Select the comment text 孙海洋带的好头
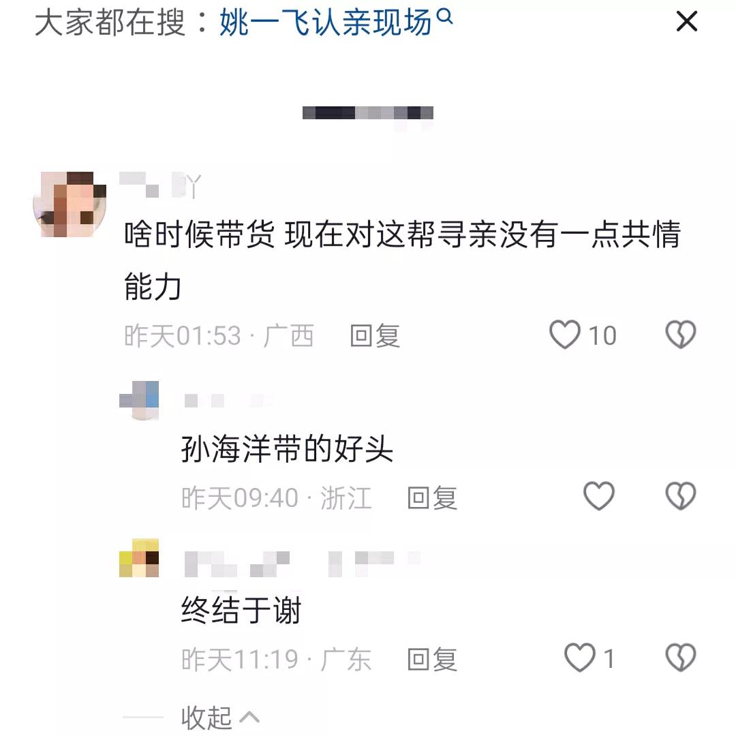Viewport: 736px width, 736px height. pyautogui.click(x=288, y=448)
